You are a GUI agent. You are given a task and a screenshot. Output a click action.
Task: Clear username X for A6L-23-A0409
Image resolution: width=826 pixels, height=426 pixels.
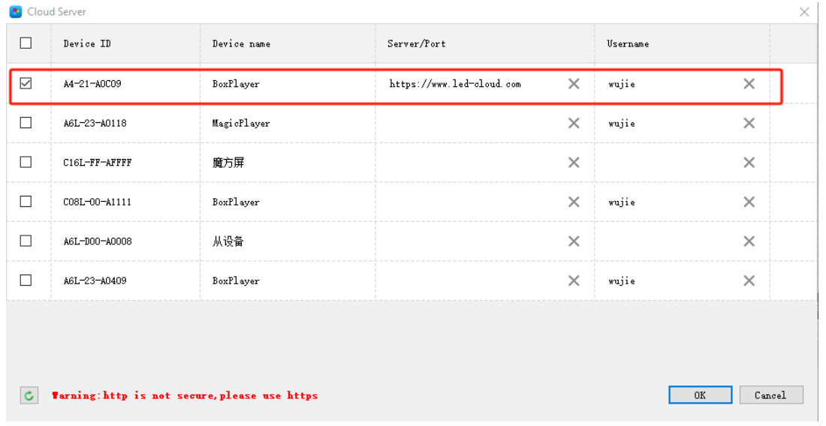pyautogui.click(x=749, y=280)
